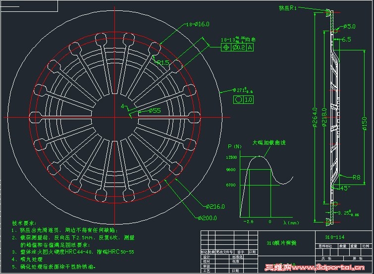The width and height of the screenshot is (374, 274).
Task: Select the Ø55 center hole dimension
Action: pos(155,110)
